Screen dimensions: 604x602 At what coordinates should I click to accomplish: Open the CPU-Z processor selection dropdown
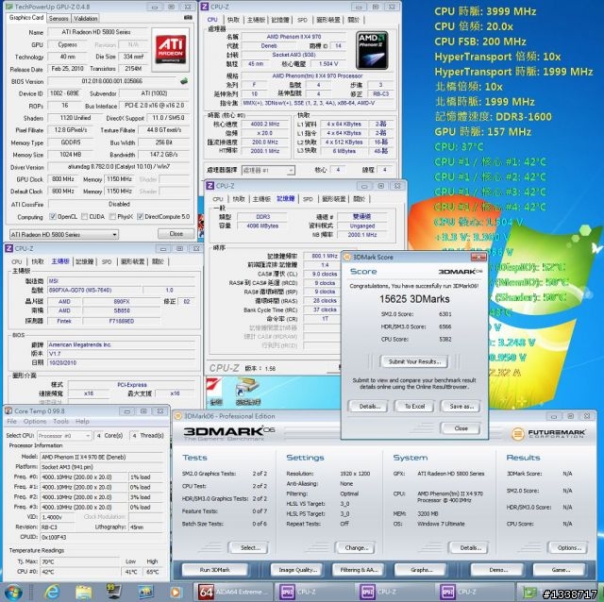(x=268, y=170)
